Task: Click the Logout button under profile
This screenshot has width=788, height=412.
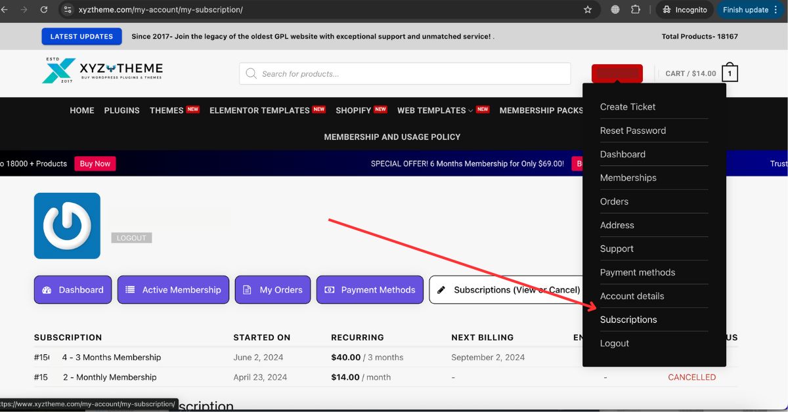Action: [131, 238]
